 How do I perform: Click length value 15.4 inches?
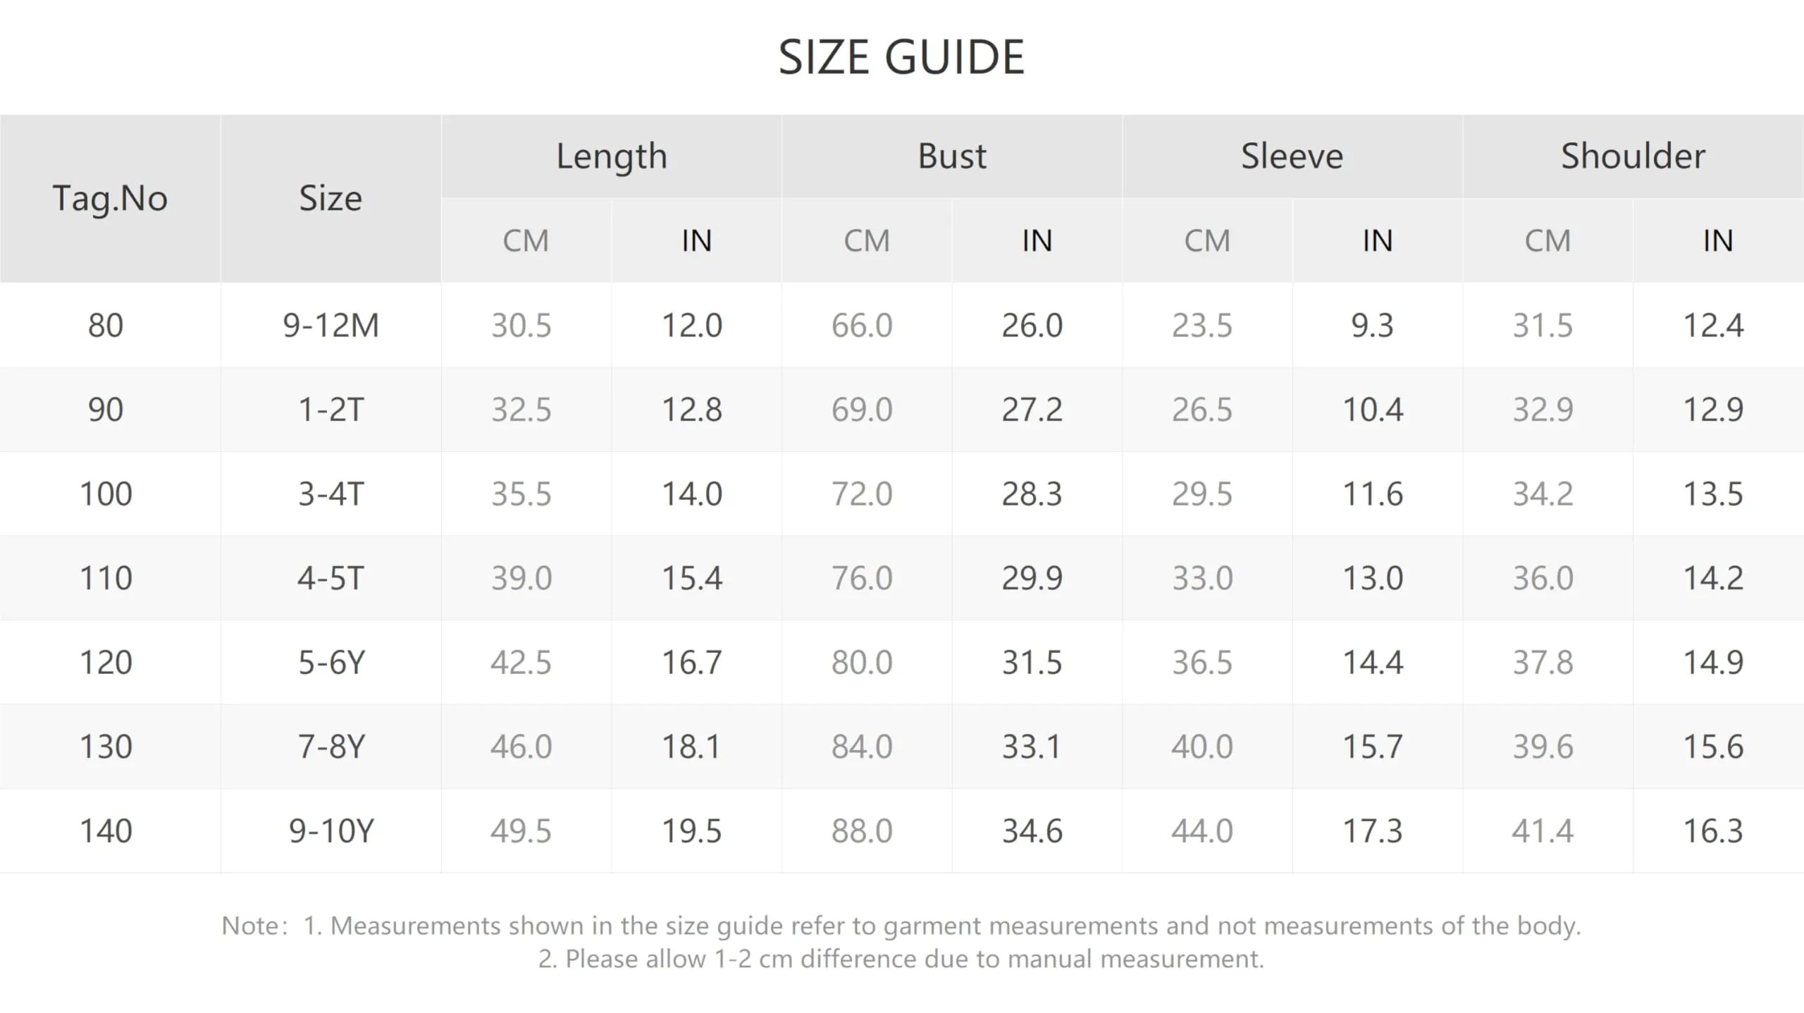692,578
